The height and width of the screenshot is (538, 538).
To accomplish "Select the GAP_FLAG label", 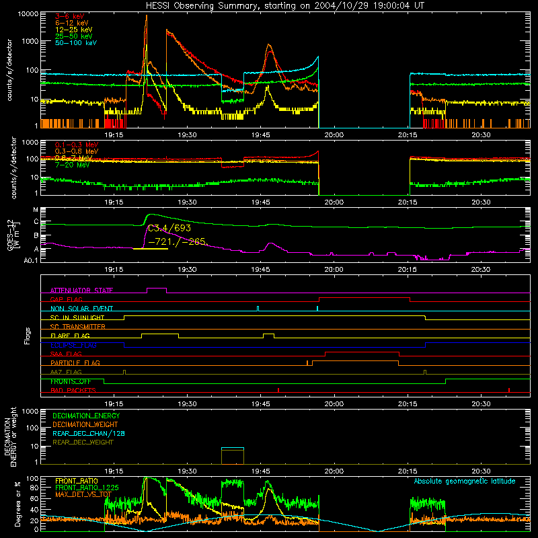I will pos(66,299).
